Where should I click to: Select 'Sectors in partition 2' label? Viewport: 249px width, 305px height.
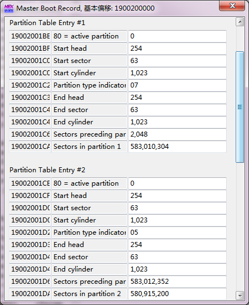tap(90, 294)
